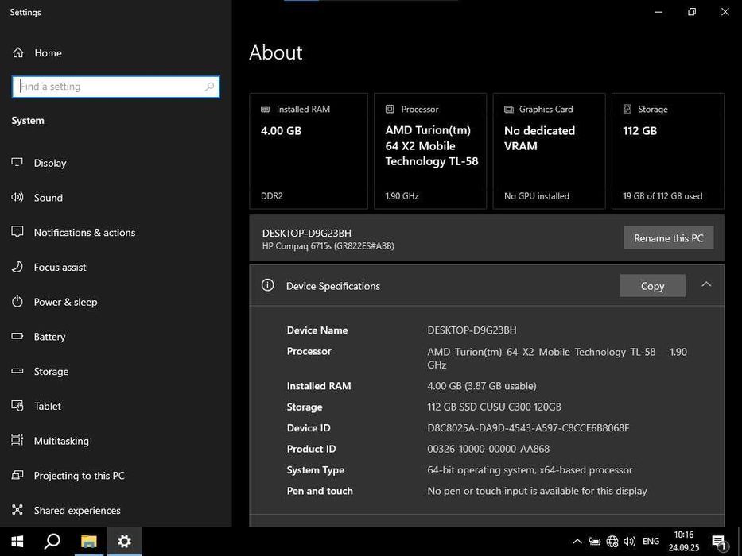Click the Processor card chip icon
This screenshot has width=742, height=556.
pos(390,110)
